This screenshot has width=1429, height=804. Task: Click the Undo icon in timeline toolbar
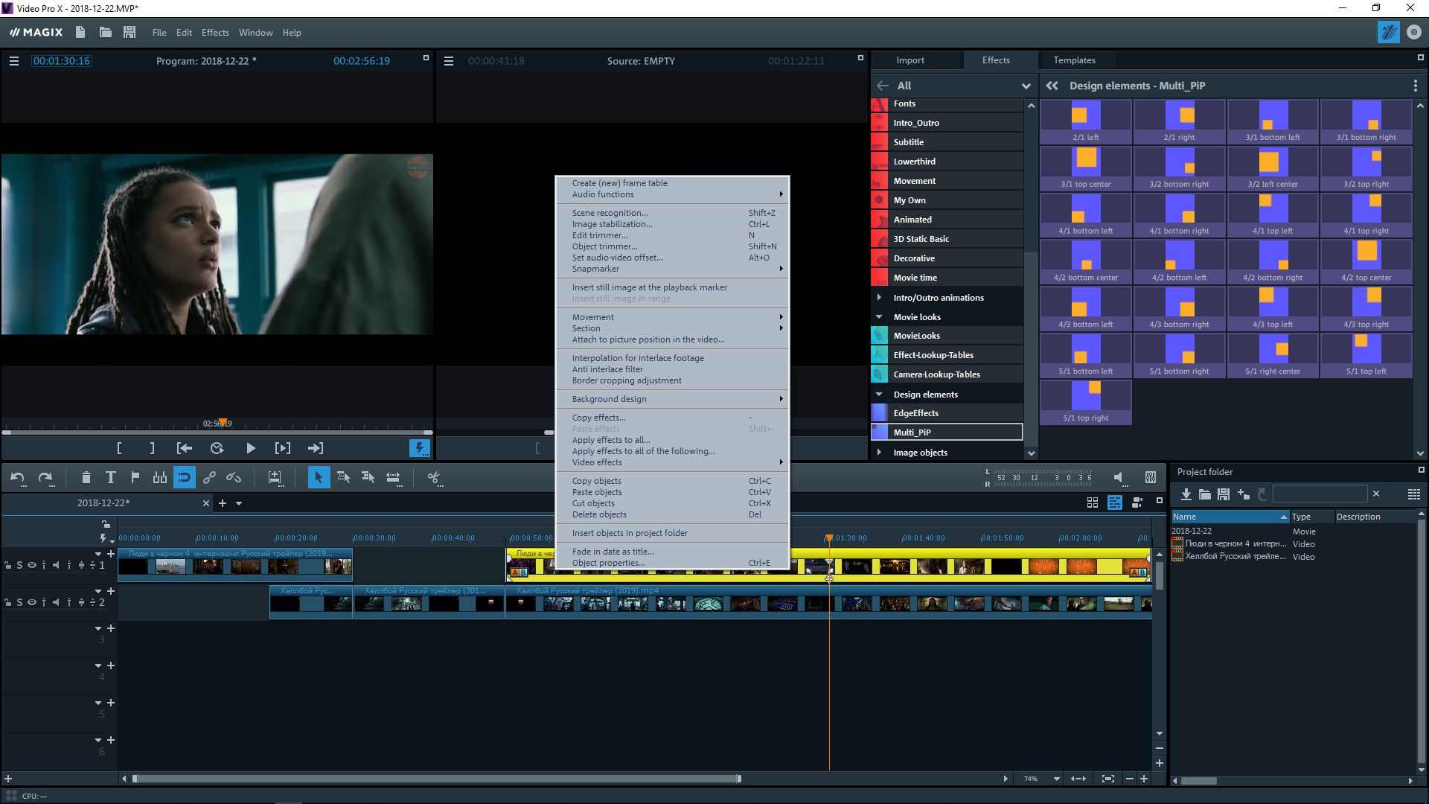coord(18,478)
